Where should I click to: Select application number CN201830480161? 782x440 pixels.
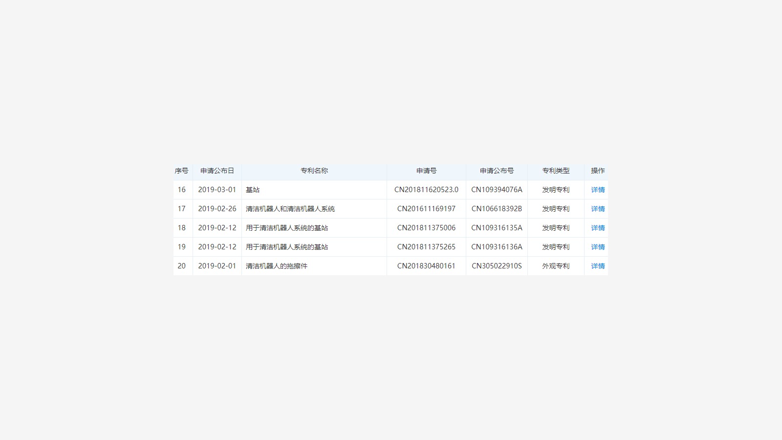[x=426, y=266]
